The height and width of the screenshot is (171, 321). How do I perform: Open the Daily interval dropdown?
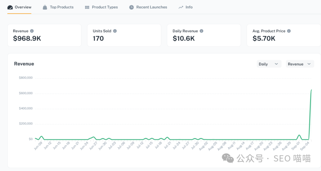tap(269, 64)
